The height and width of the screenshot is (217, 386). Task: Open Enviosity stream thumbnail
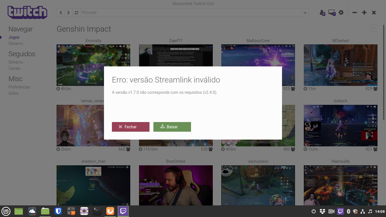tap(93, 65)
